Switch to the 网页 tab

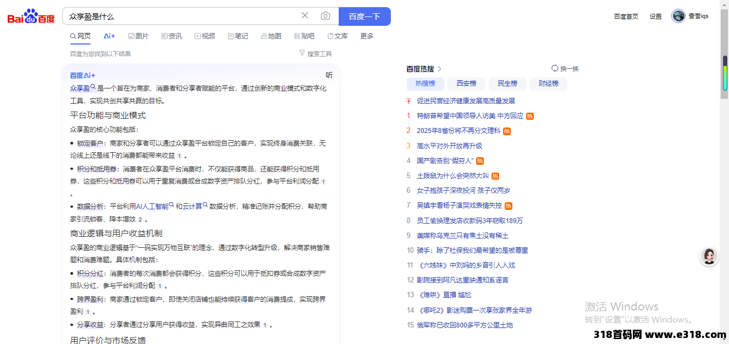[80, 36]
